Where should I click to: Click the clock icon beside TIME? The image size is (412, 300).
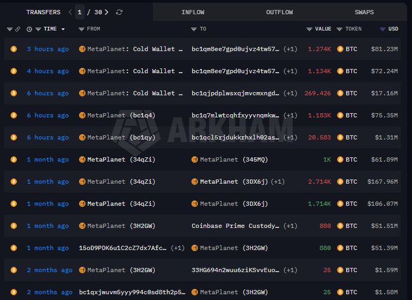pyautogui.click(x=29, y=29)
